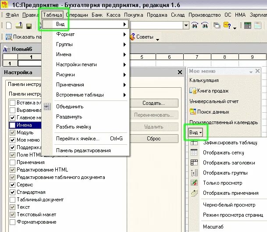Choose Универсальный отчет in Мое меню
This screenshot has width=267, height=232.
tap(214, 101)
